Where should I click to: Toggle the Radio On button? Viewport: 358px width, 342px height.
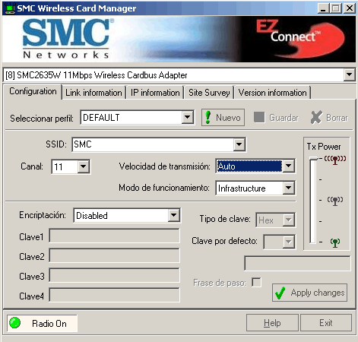(x=42, y=323)
